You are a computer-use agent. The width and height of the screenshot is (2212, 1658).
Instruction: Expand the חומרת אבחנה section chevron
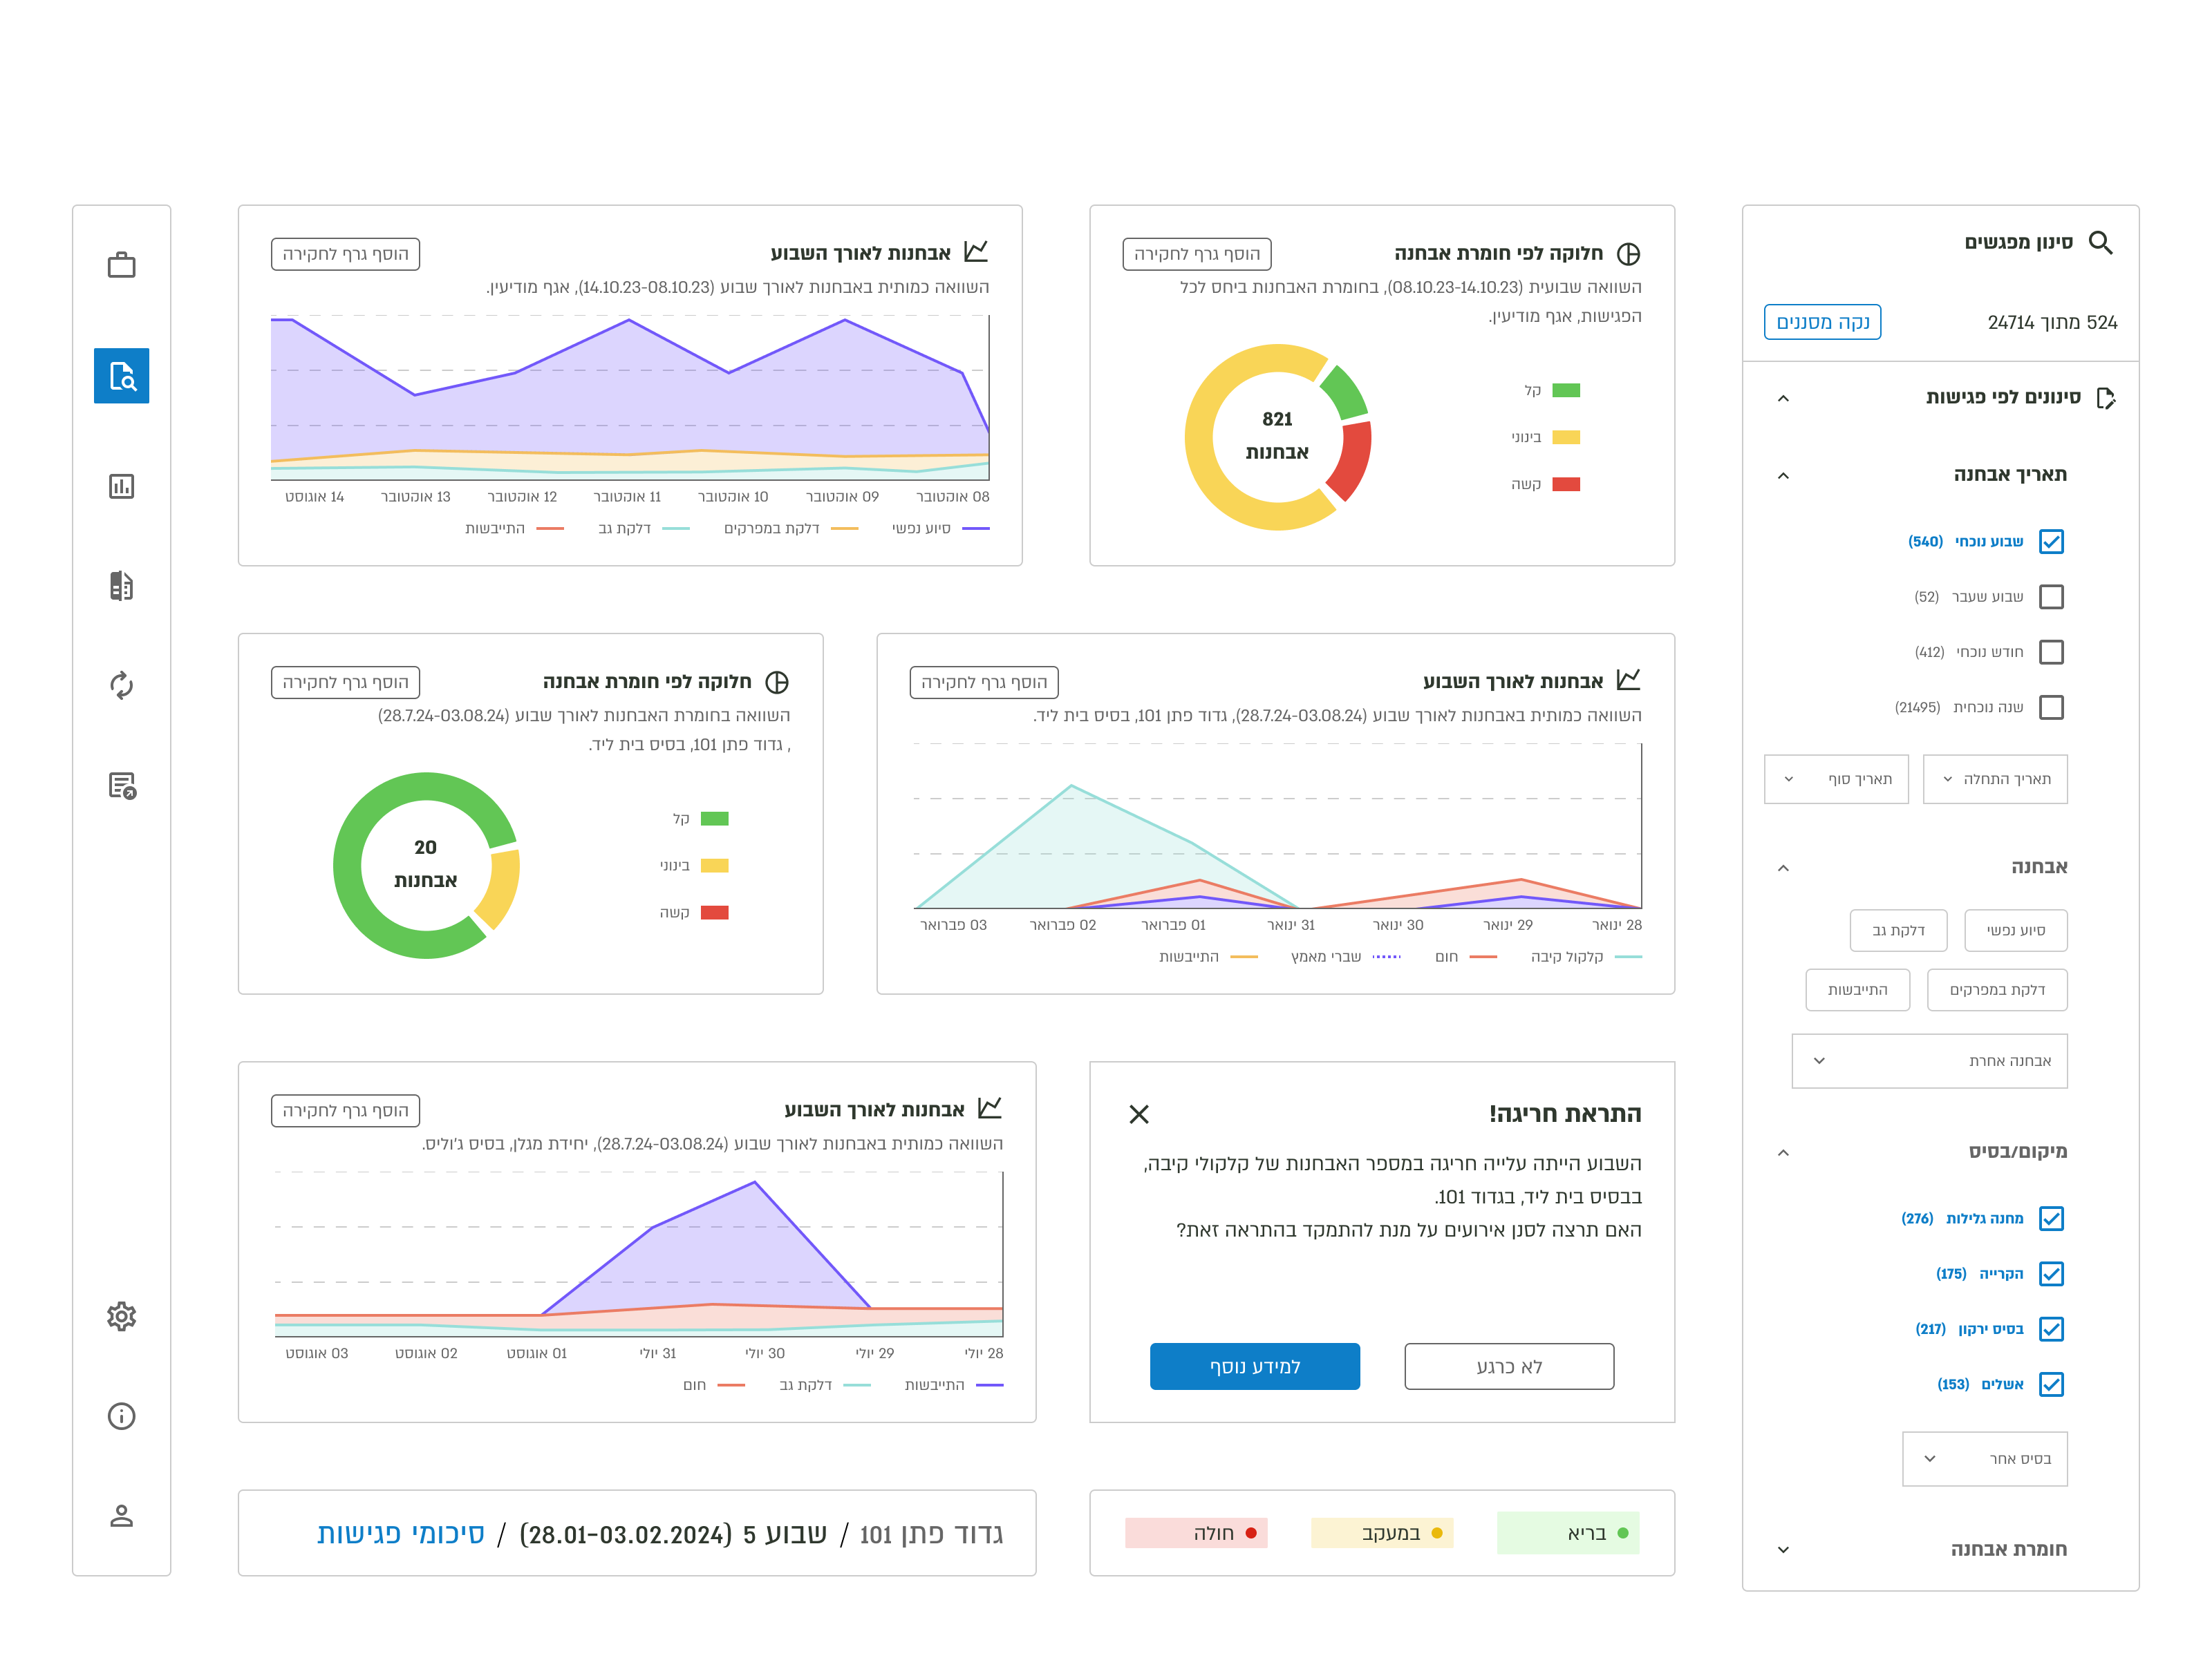tap(1782, 1550)
